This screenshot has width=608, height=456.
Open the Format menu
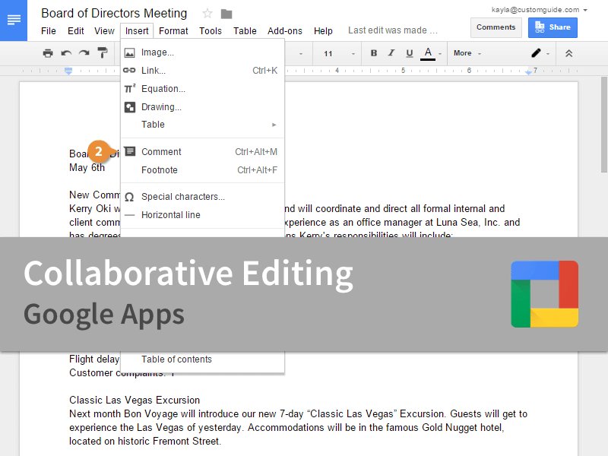click(173, 31)
